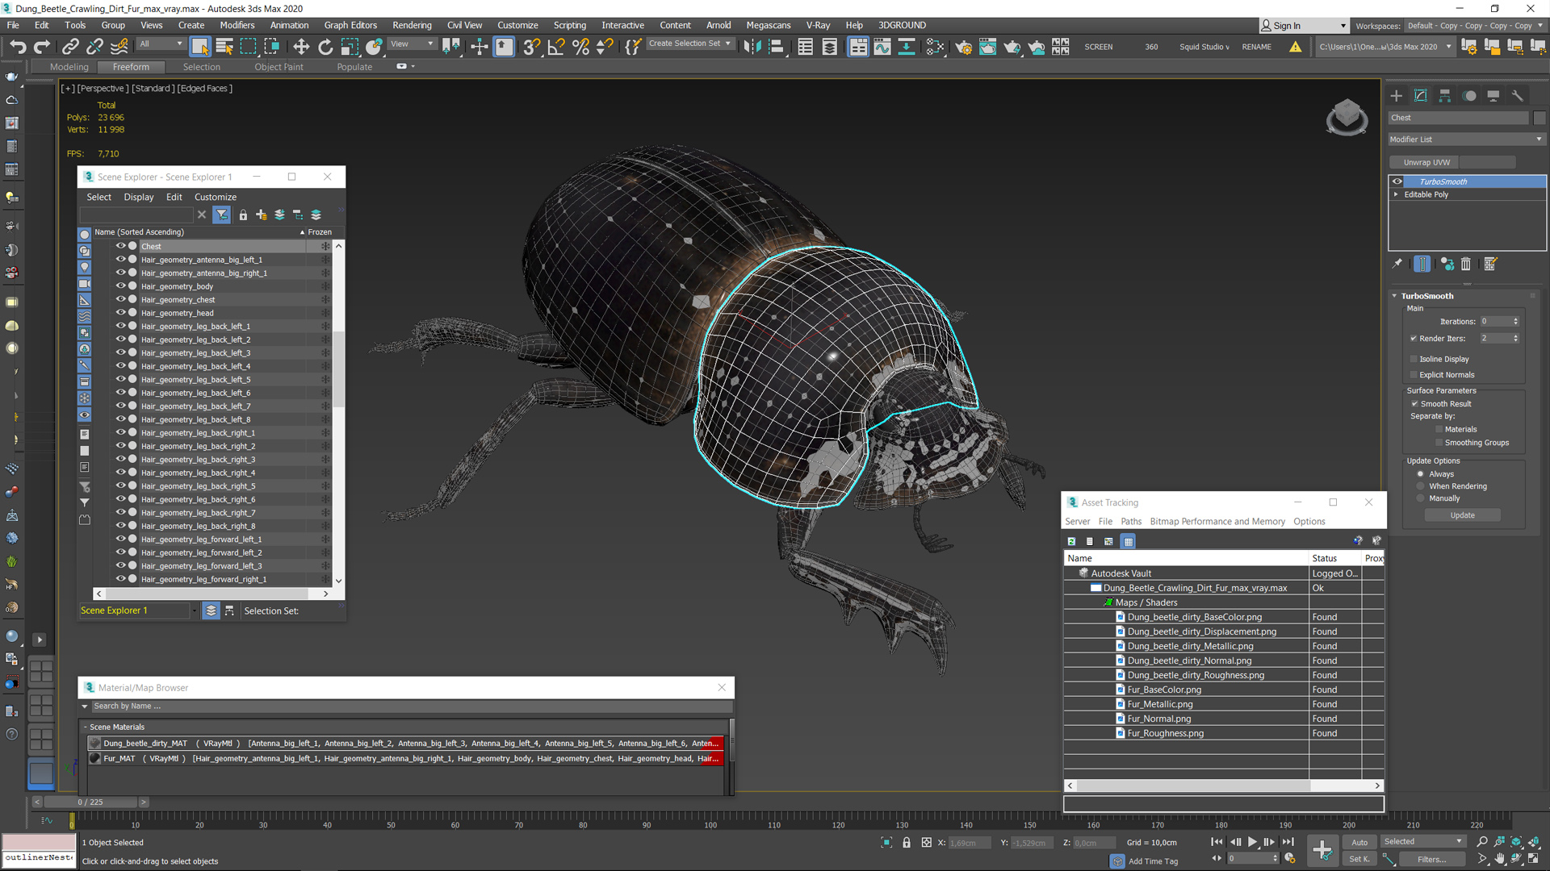The width and height of the screenshot is (1550, 871).
Task: Open the Create tab in command panel
Action: click(1397, 95)
